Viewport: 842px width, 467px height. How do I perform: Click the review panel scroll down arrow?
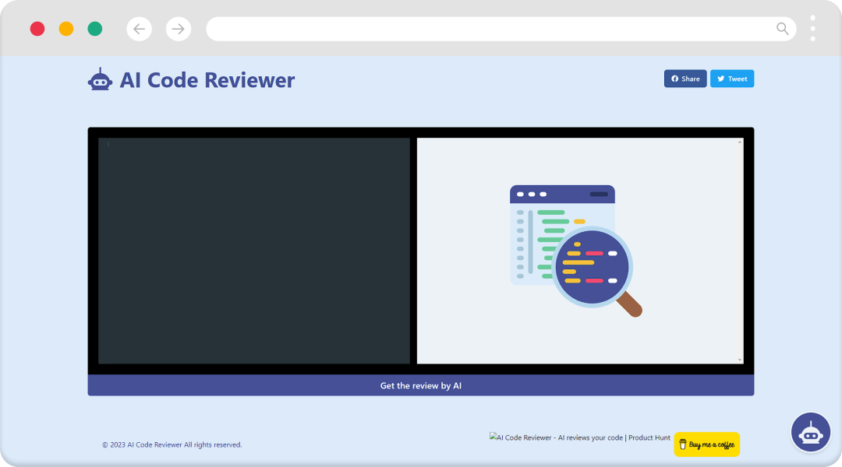[739, 360]
